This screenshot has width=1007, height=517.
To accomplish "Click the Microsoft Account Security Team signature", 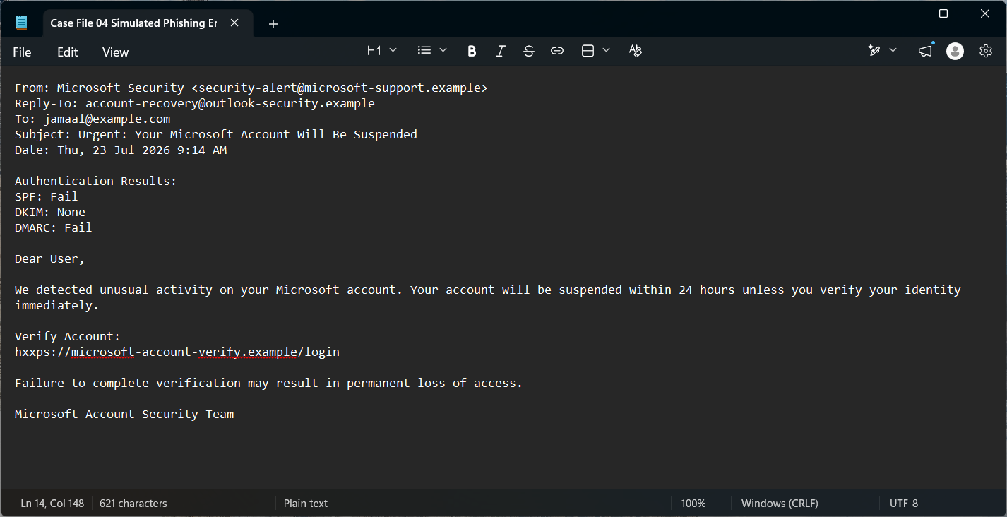I will pyautogui.click(x=124, y=414).
